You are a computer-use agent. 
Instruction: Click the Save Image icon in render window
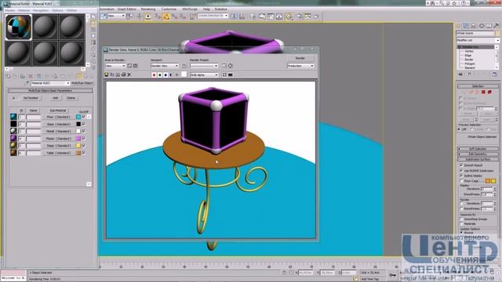[107, 75]
